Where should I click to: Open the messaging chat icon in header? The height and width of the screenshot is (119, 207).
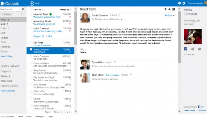180,4
